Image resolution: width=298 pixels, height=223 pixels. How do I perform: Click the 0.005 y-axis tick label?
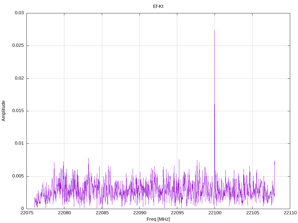click(18, 176)
